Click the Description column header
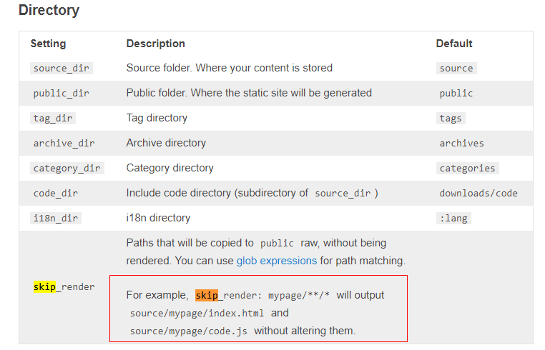This screenshot has width=545, height=350. click(155, 44)
